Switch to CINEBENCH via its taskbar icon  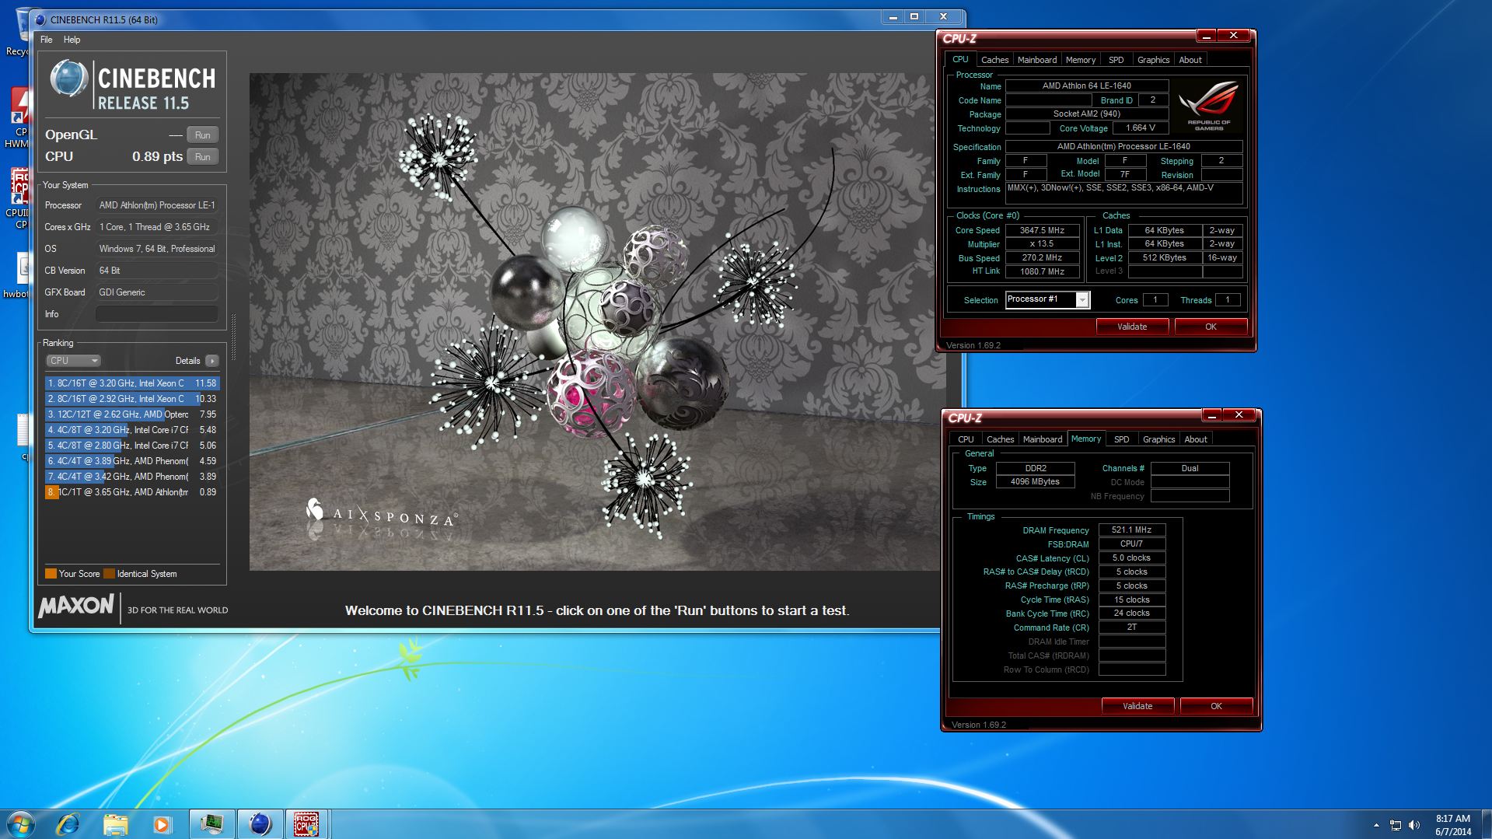coord(260,824)
